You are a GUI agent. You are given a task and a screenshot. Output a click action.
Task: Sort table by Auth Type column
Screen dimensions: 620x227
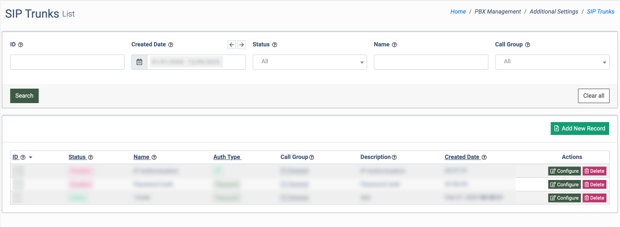227,157
